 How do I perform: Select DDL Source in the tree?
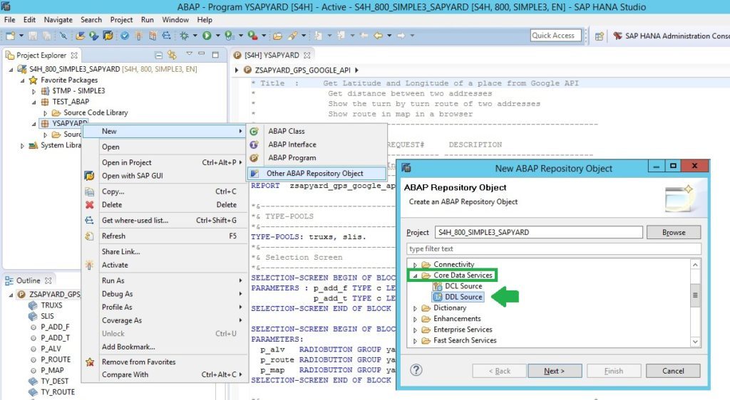[x=458, y=297]
